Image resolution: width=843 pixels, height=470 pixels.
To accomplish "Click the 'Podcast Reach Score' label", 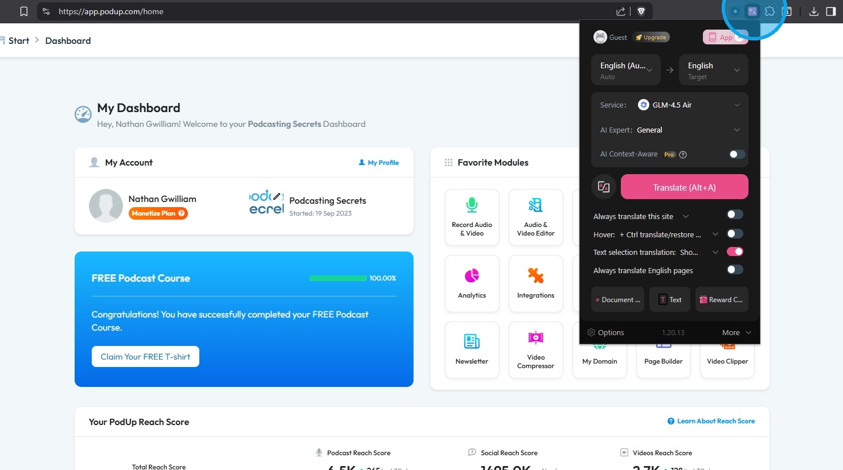I will pyautogui.click(x=359, y=453).
